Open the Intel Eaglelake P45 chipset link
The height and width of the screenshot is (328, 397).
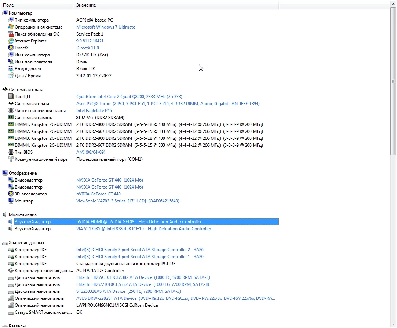pos(94,111)
